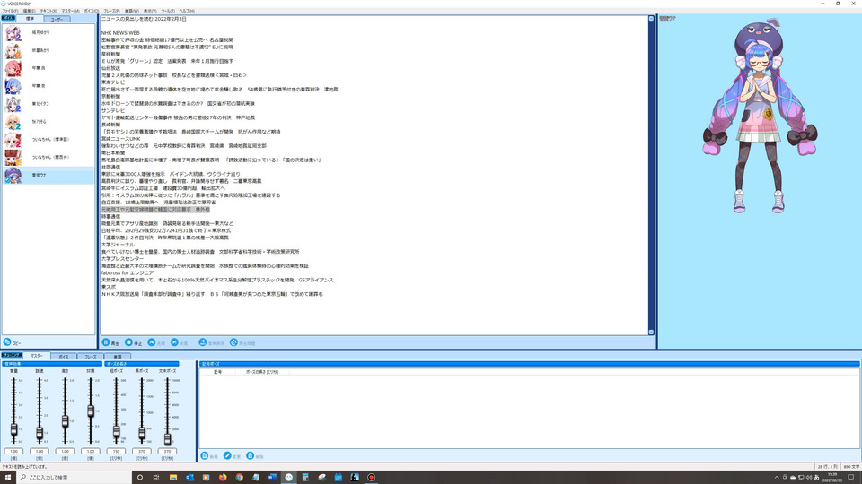Click the 高さ value input field
Screen dimensions: 862x484
(x=65, y=451)
